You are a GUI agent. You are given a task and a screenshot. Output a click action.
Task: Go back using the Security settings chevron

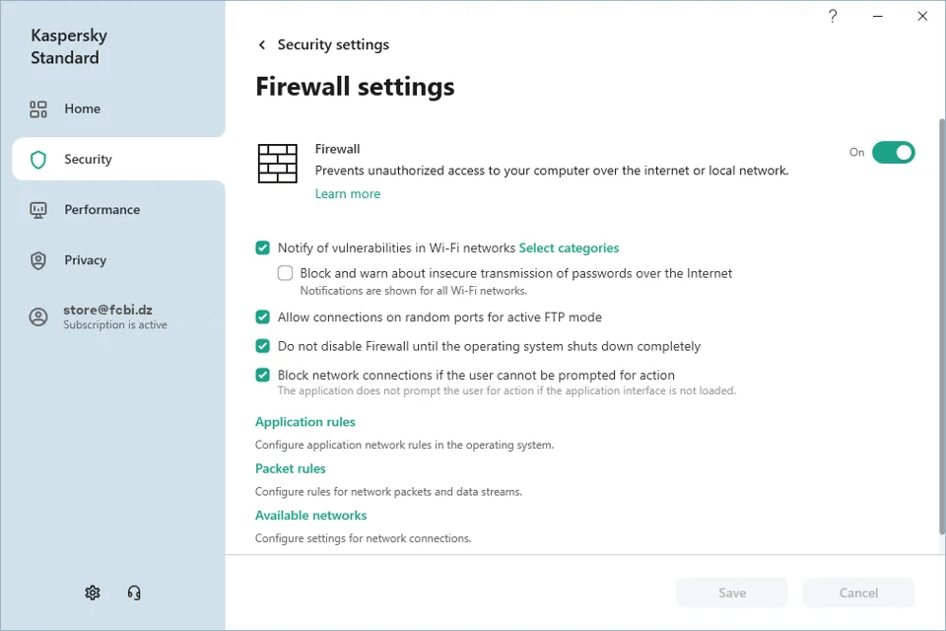262,45
